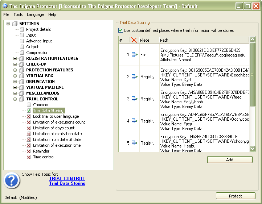
Task: Click the Enigma Protector title bar icon
Action: tap(5, 6)
